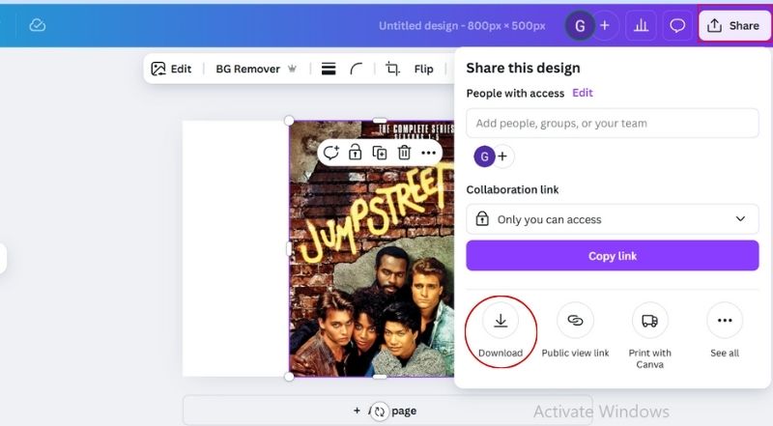Lock the selected image with padlock icon

(355, 153)
